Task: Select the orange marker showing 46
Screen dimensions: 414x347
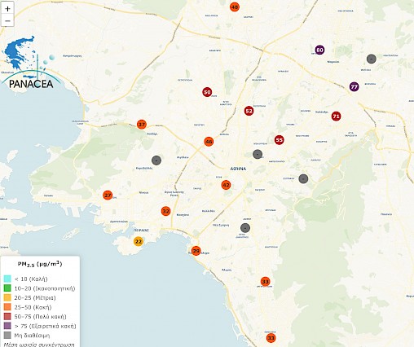Action: [209, 142]
